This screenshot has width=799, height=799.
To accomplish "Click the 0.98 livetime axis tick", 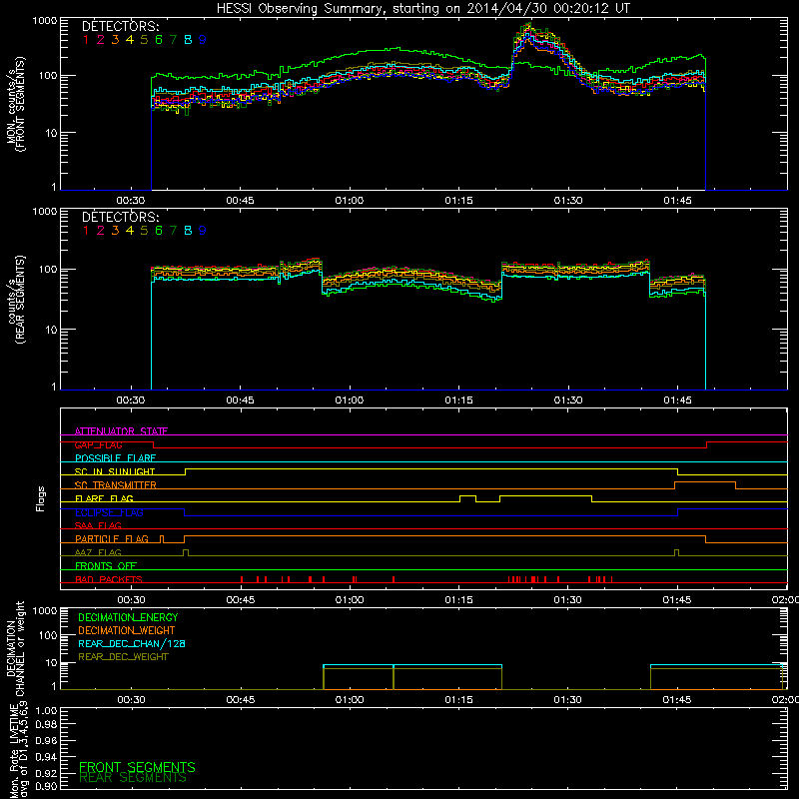I will (x=46, y=724).
